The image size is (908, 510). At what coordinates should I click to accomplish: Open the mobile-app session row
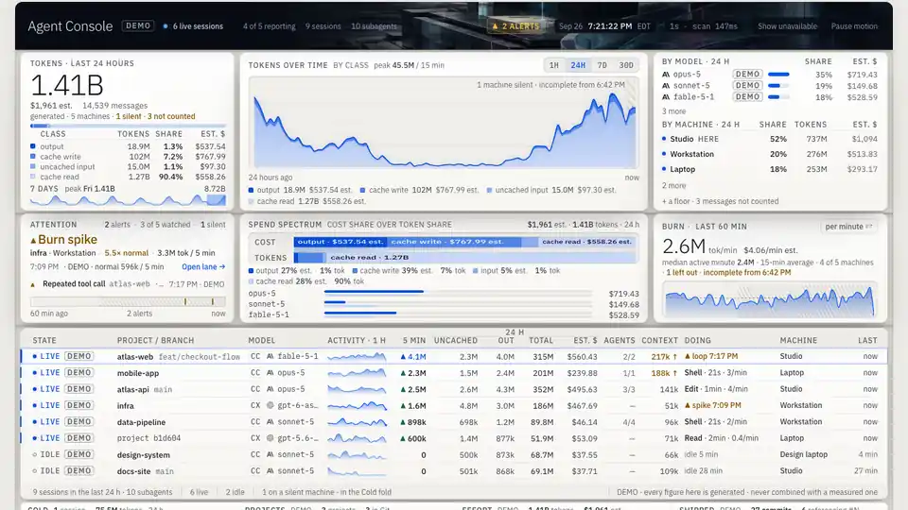[453, 373]
